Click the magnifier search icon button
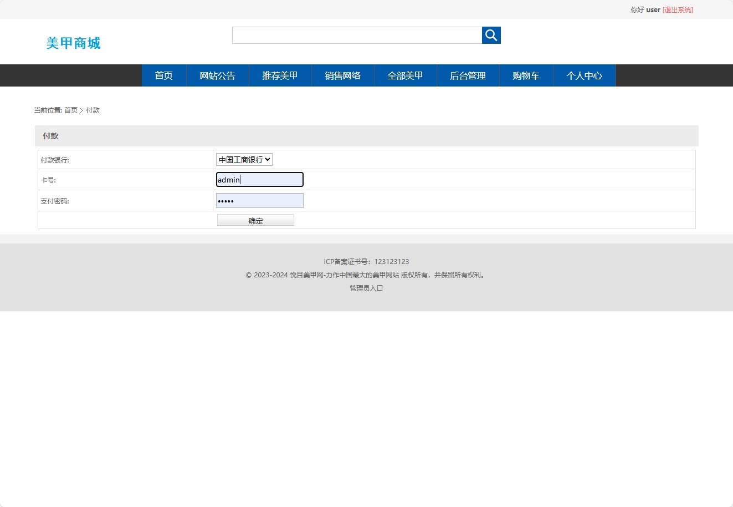This screenshot has width=733, height=507. pyautogui.click(x=491, y=35)
